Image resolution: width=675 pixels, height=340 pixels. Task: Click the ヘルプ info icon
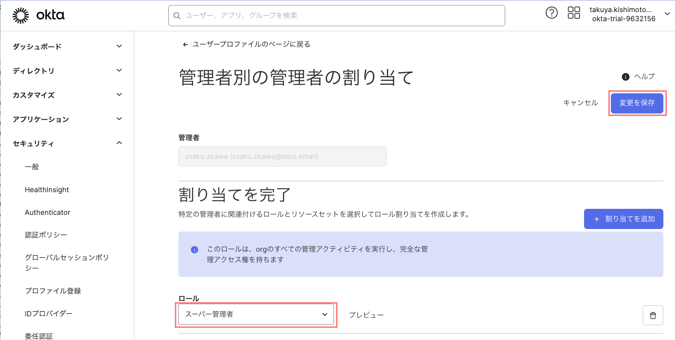click(625, 77)
